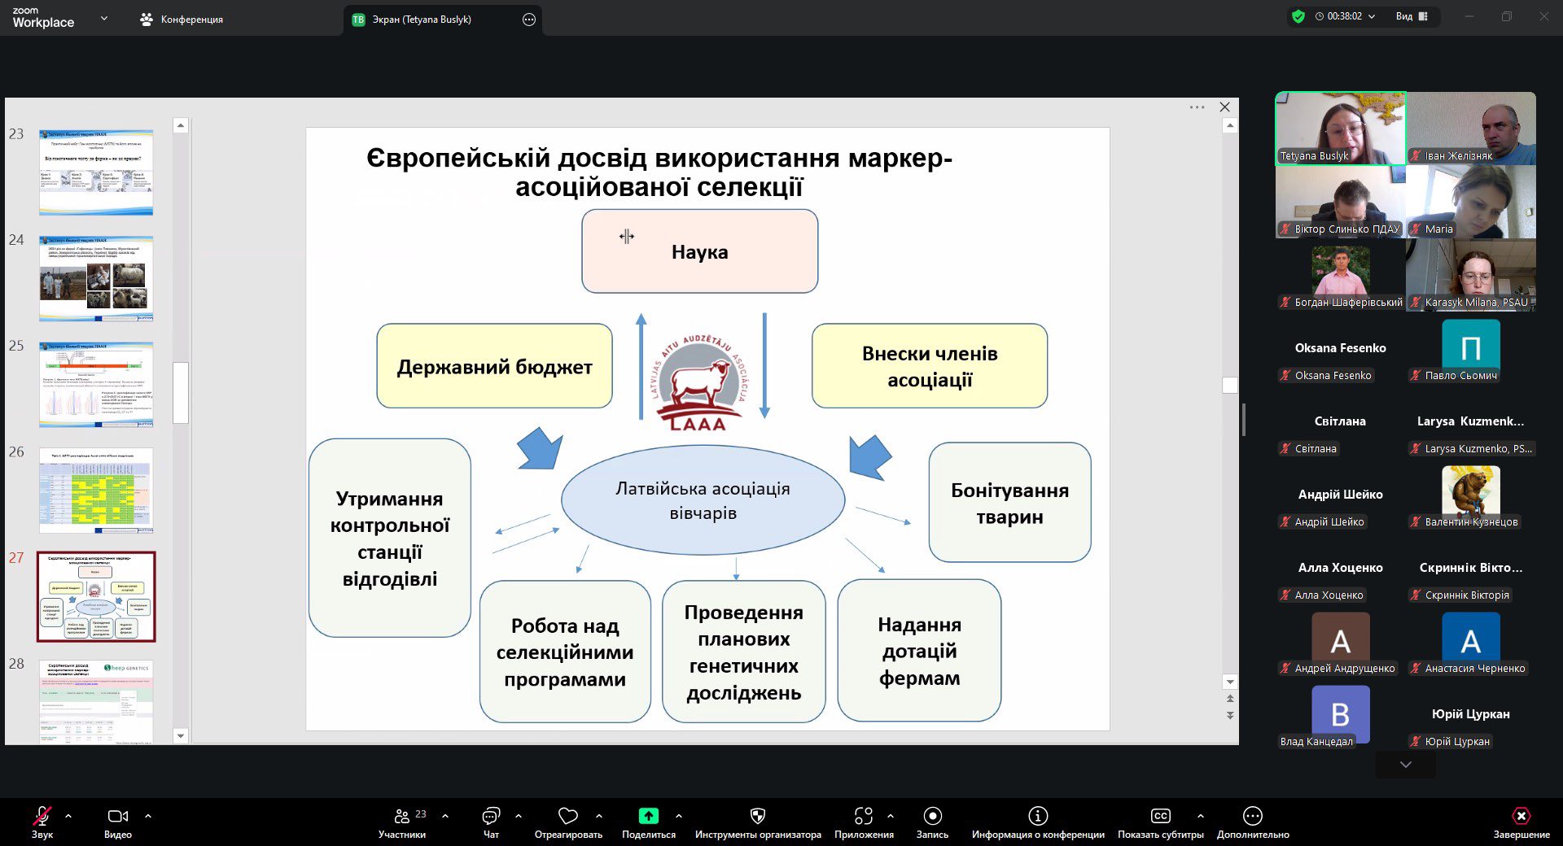The height and width of the screenshot is (846, 1563).
Task: Click the End meeting button
Action: (1521, 816)
